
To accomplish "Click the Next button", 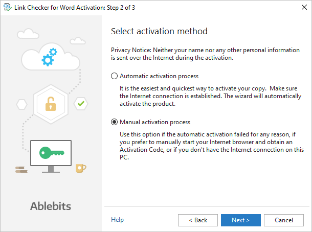I will [240, 220].
